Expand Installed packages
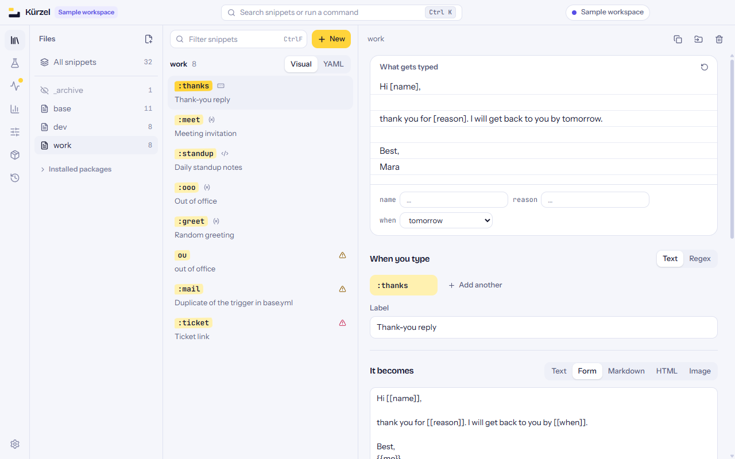This screenshot has width=735, height=459. coord(76,169)
